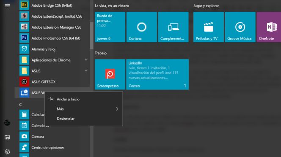Click the Trabajo group heading
Image resolution: width=281 pixels, height=157 pixels.
[x=101, y=53]
